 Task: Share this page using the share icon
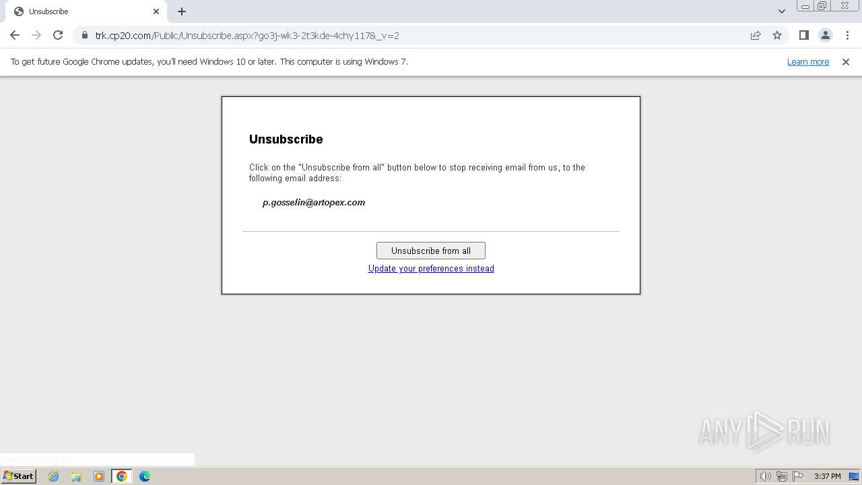click(x=756, y=35)
